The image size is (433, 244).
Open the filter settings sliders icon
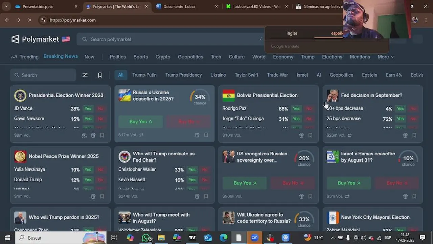point(85,75)
